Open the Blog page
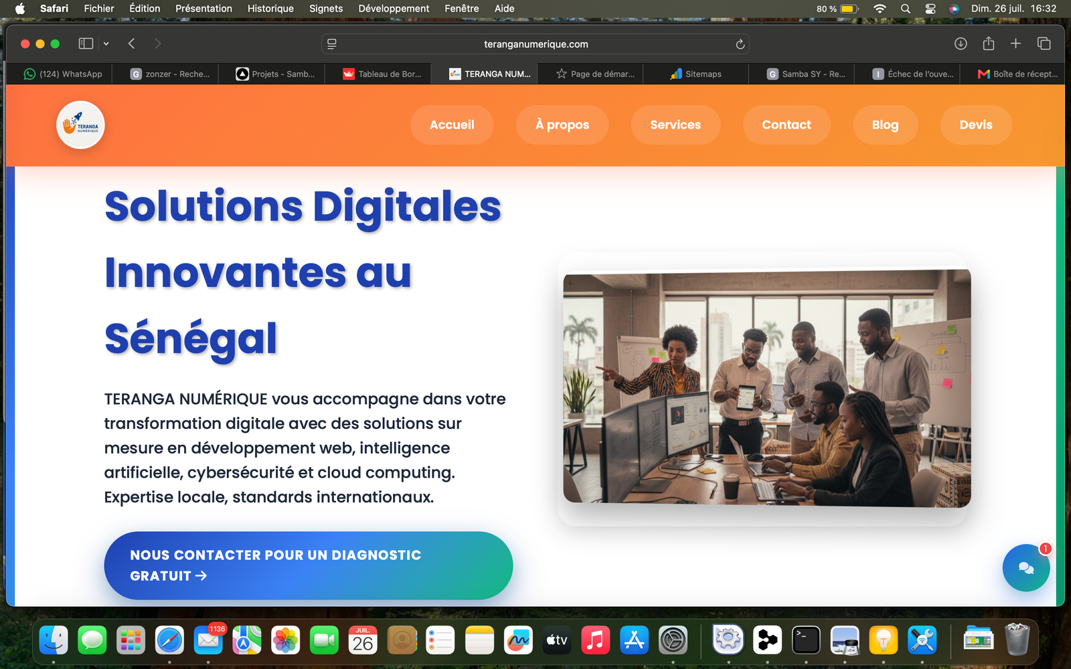This screenshot has height=669, width=1071. [x=885, y=124]
